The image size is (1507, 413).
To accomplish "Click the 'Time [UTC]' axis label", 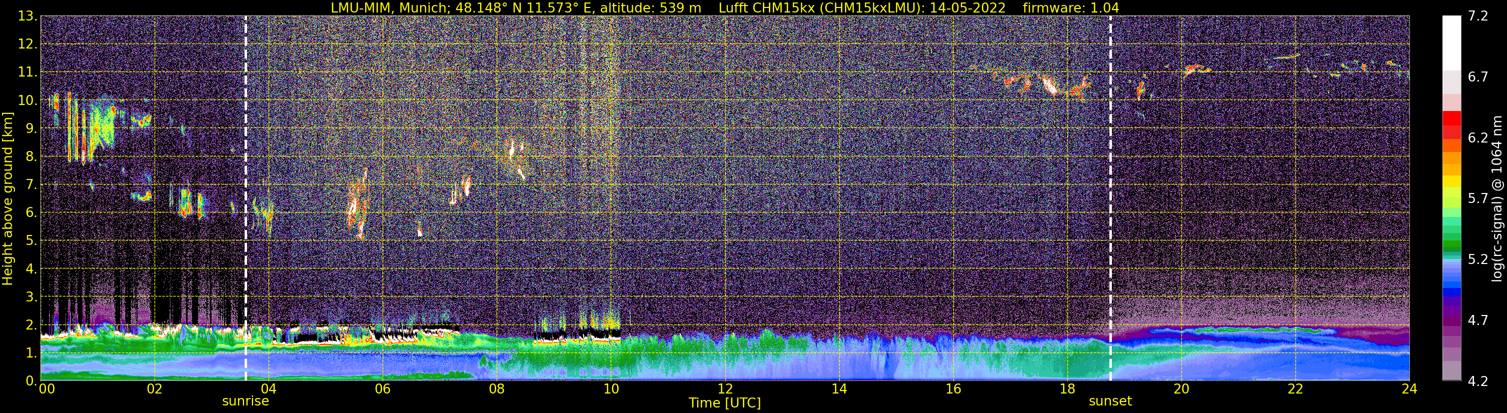I will [725, 403].
